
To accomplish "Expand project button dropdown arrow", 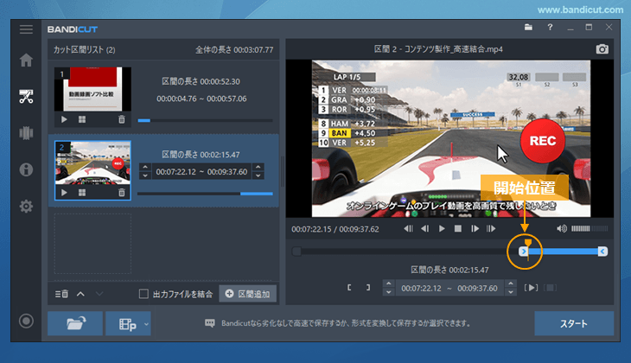I will pos(146,323).
